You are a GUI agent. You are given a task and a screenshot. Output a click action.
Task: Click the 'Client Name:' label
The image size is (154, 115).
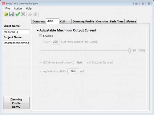pyautogui.click(x=12, y=26)
